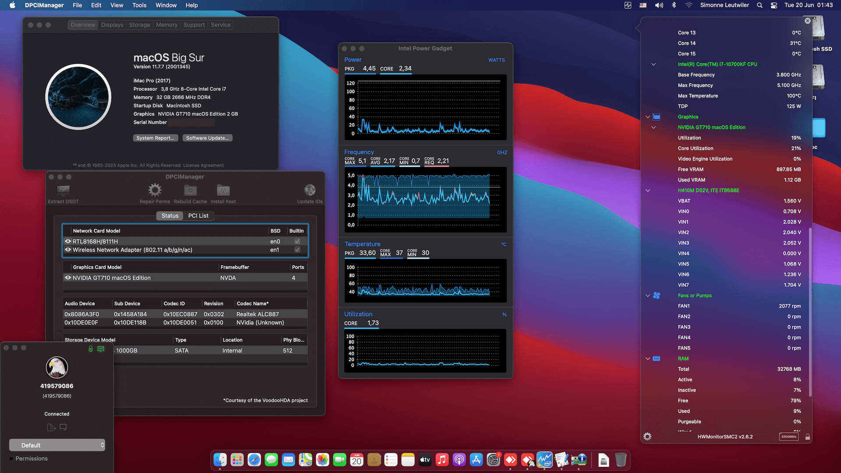Collapse the Fans or Pumps group
Viewport: 841px width, 473px height.
pos(647,296)
